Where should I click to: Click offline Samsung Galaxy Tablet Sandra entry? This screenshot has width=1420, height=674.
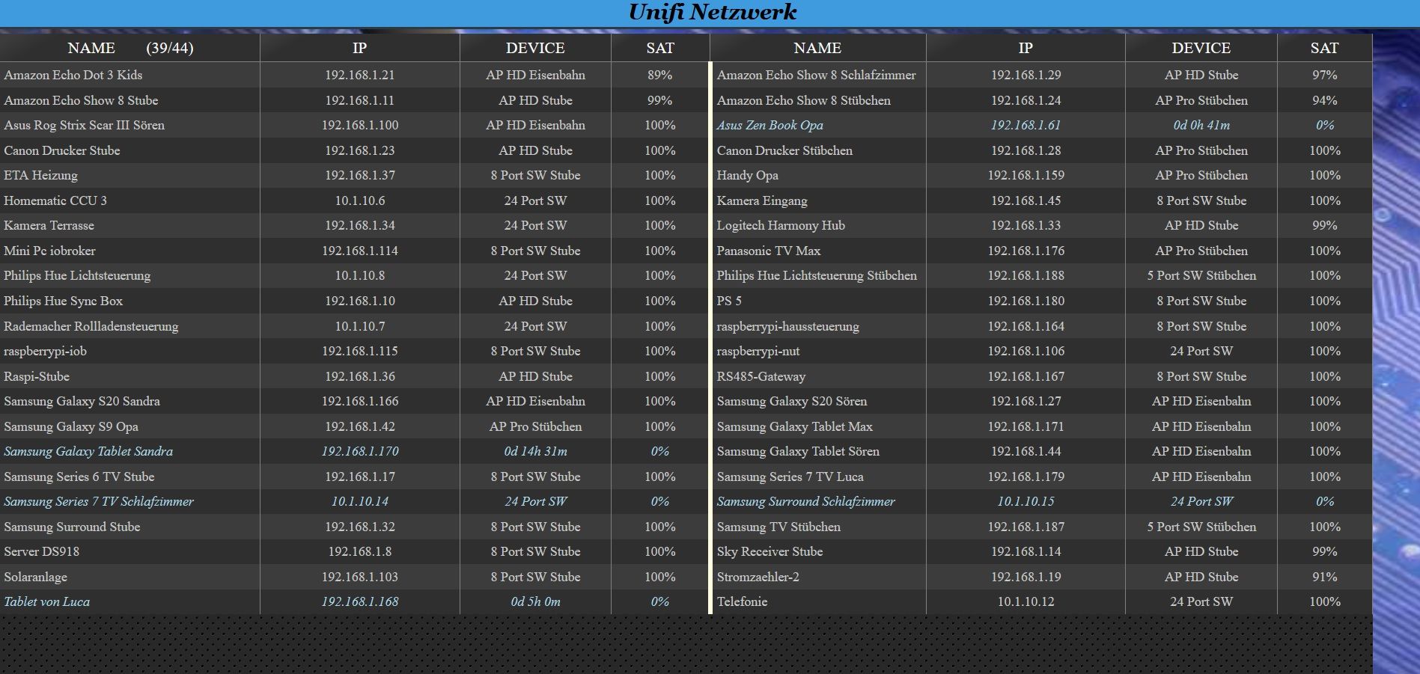pos(88,451)
